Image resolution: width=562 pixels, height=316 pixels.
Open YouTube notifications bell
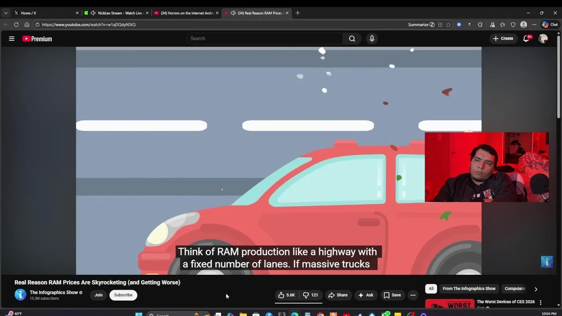(x=526, y=39)
